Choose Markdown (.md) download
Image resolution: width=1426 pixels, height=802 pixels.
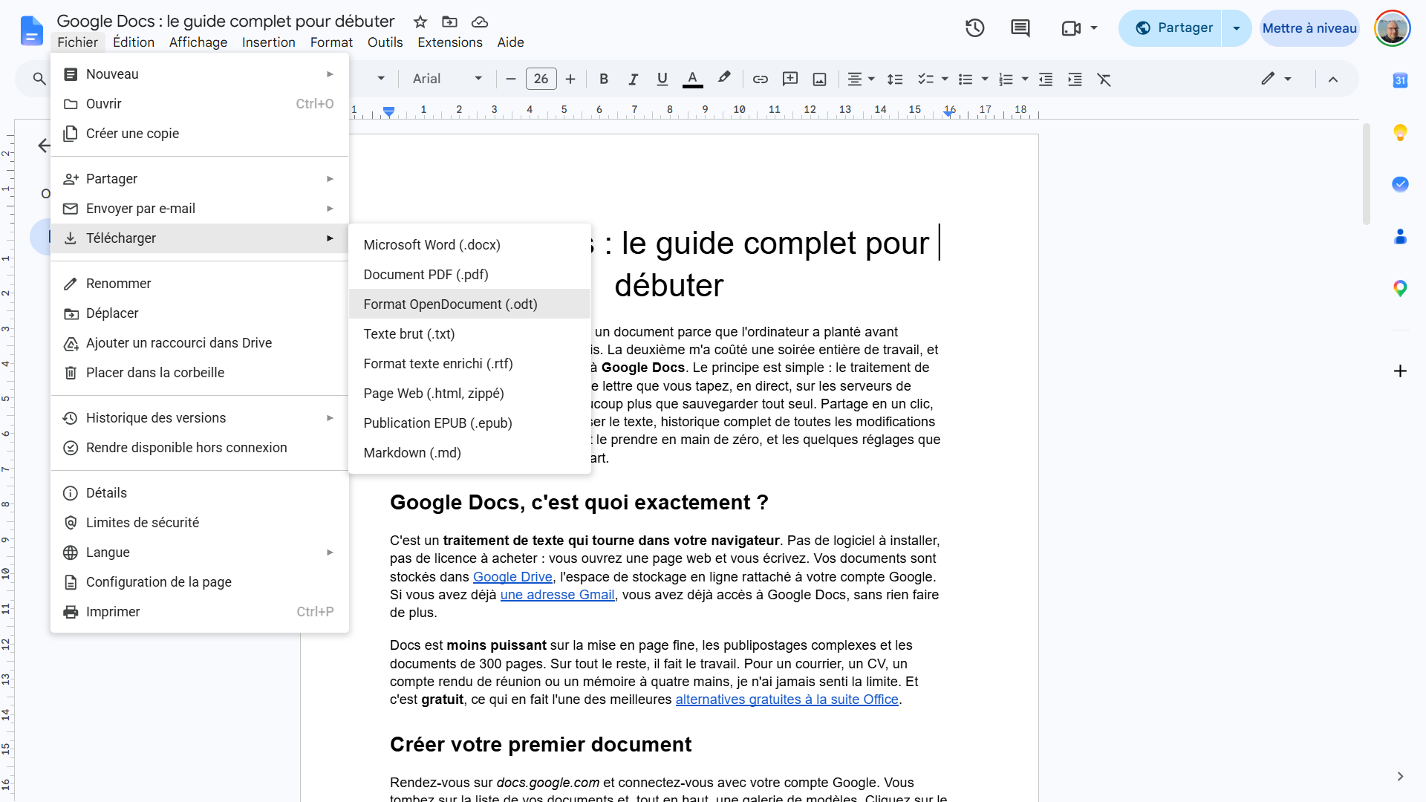pos(469,452)
